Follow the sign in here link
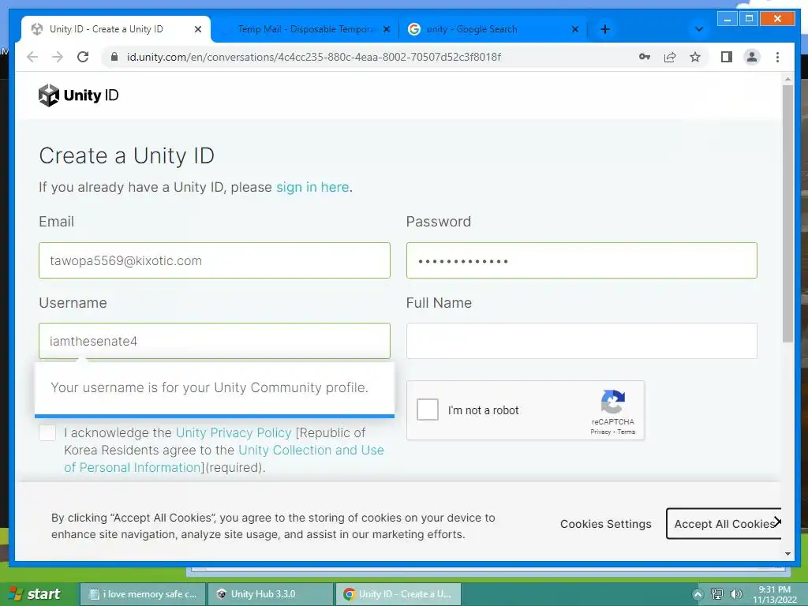This screenshot has height=606, width=808. [312, 187]
